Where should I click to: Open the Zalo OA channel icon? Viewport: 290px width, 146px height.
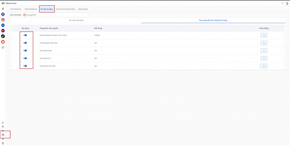pos(3,25)
